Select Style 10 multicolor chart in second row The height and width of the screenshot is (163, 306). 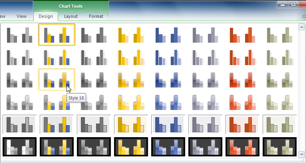click(x=56, y=57)
